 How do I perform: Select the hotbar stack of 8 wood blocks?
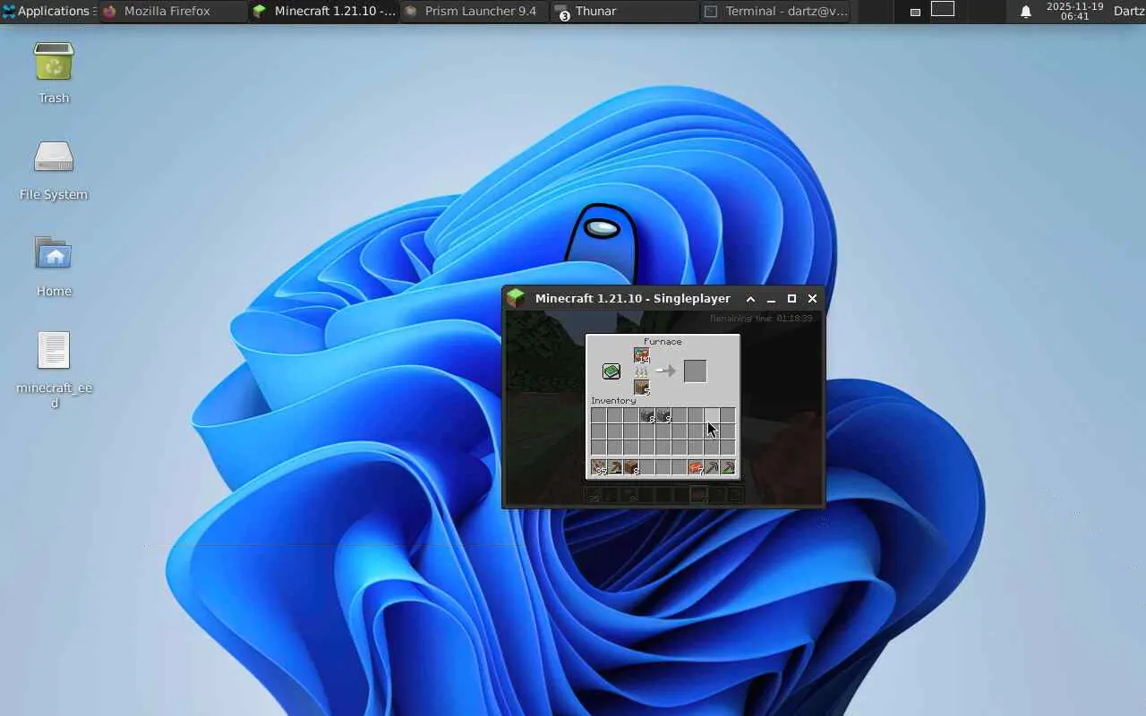coord(630,467)
